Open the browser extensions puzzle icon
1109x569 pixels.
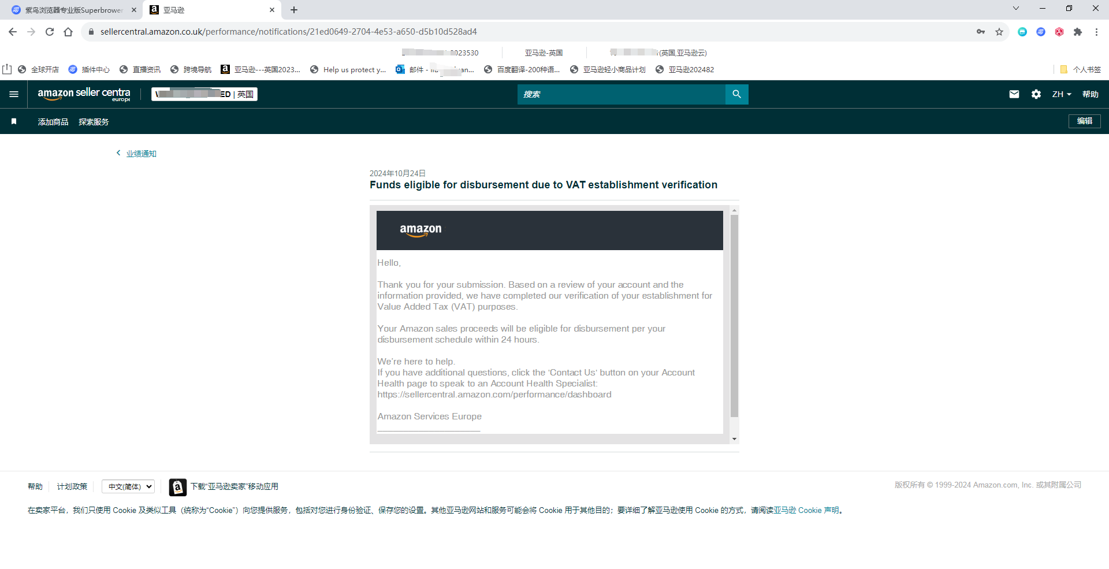1077,32
